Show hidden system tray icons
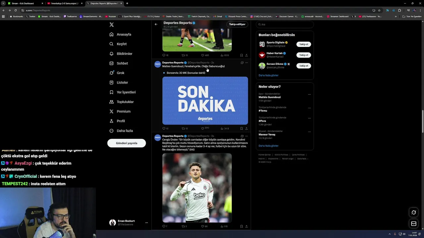The image size is (424, 238). point(390,234)
